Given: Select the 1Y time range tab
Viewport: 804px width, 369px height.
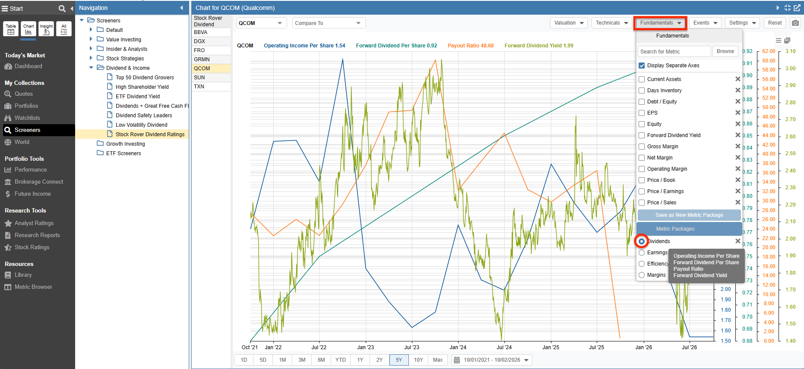Looking at the screenshot, I should pyautogui.click(x=360, y=360).
